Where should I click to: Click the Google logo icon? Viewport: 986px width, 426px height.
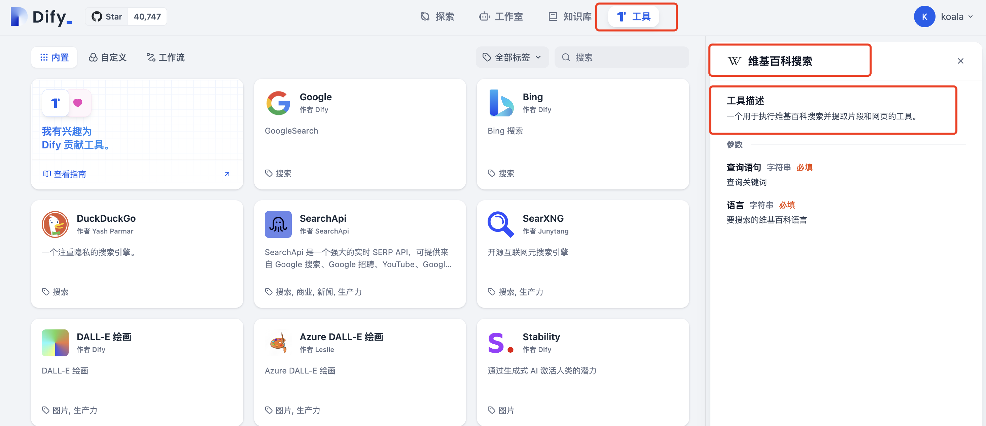pyautogui.click(x=278, y=103)
